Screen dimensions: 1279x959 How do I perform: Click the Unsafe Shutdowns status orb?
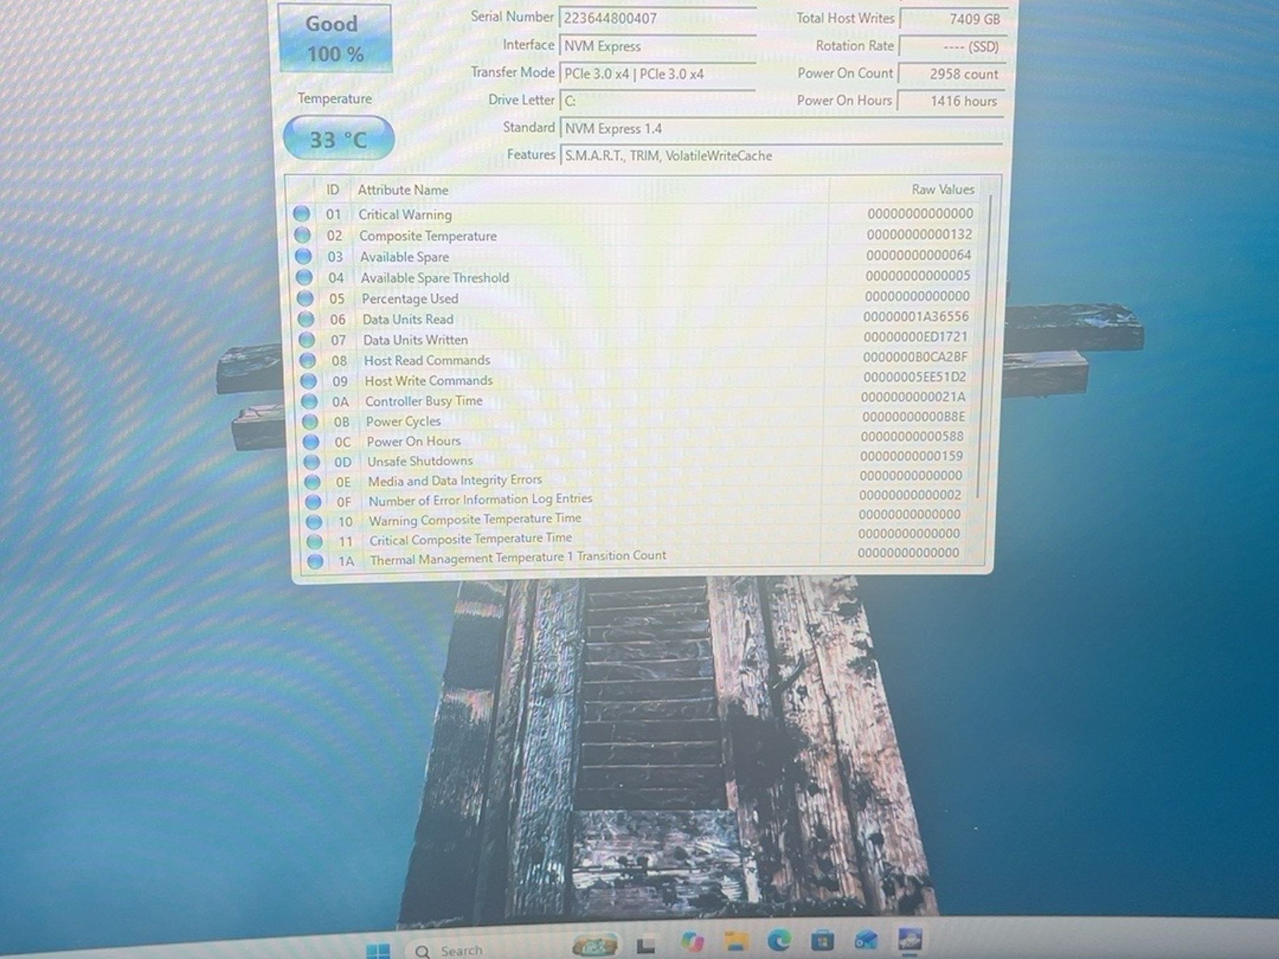click(x=312, y=462)
